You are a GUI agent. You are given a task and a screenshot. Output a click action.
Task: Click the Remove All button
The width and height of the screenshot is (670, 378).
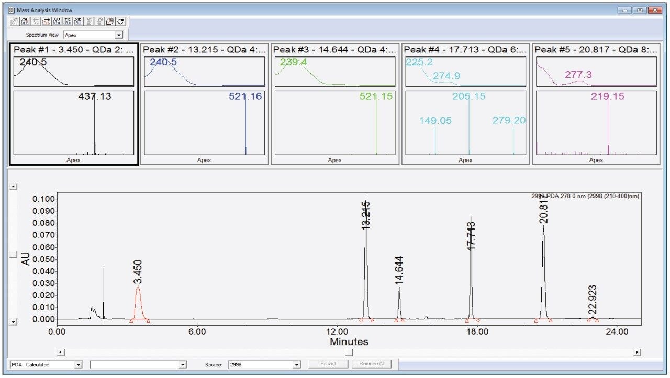372,364
